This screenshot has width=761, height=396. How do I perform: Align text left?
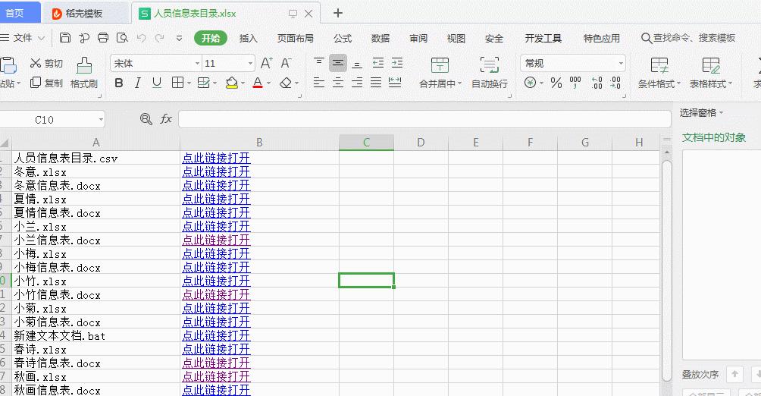[x=319, y=83]
